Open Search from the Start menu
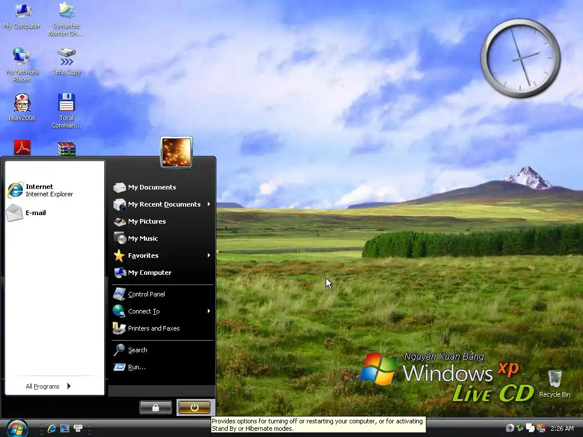The height and width of the screenshot is (437, 583). tap(162, 350)
